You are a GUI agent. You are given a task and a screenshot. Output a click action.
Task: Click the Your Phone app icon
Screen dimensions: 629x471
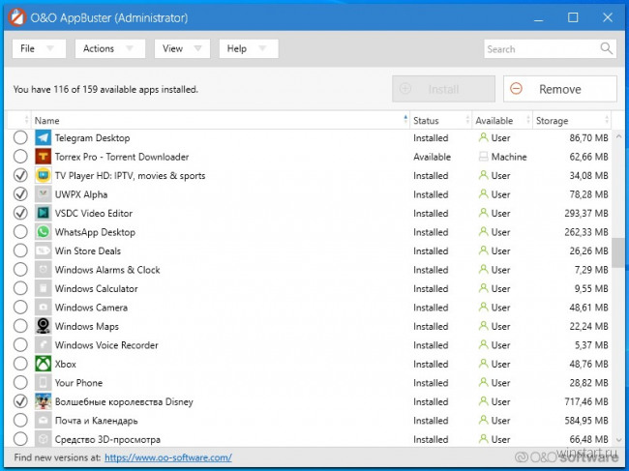pyautogui.click(x=43, y=383)
